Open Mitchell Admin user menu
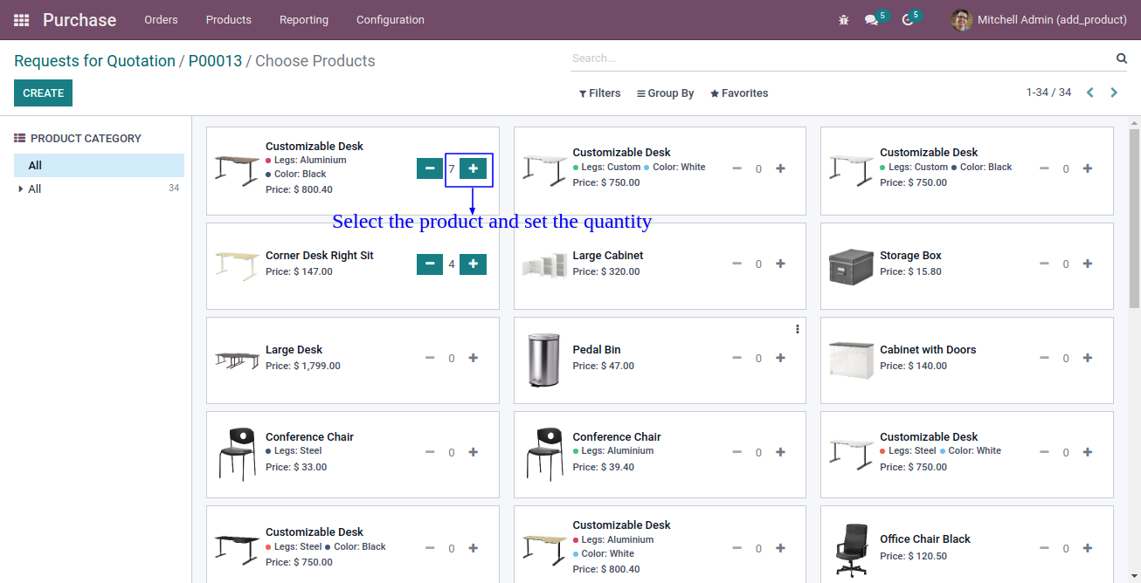Viewport: 1141px width, 583px height. (x=1039, y=20)
